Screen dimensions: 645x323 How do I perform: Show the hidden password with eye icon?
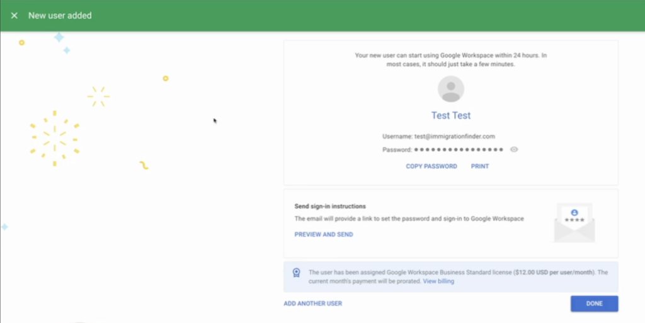pyautogui.click(x=514, y=150)
